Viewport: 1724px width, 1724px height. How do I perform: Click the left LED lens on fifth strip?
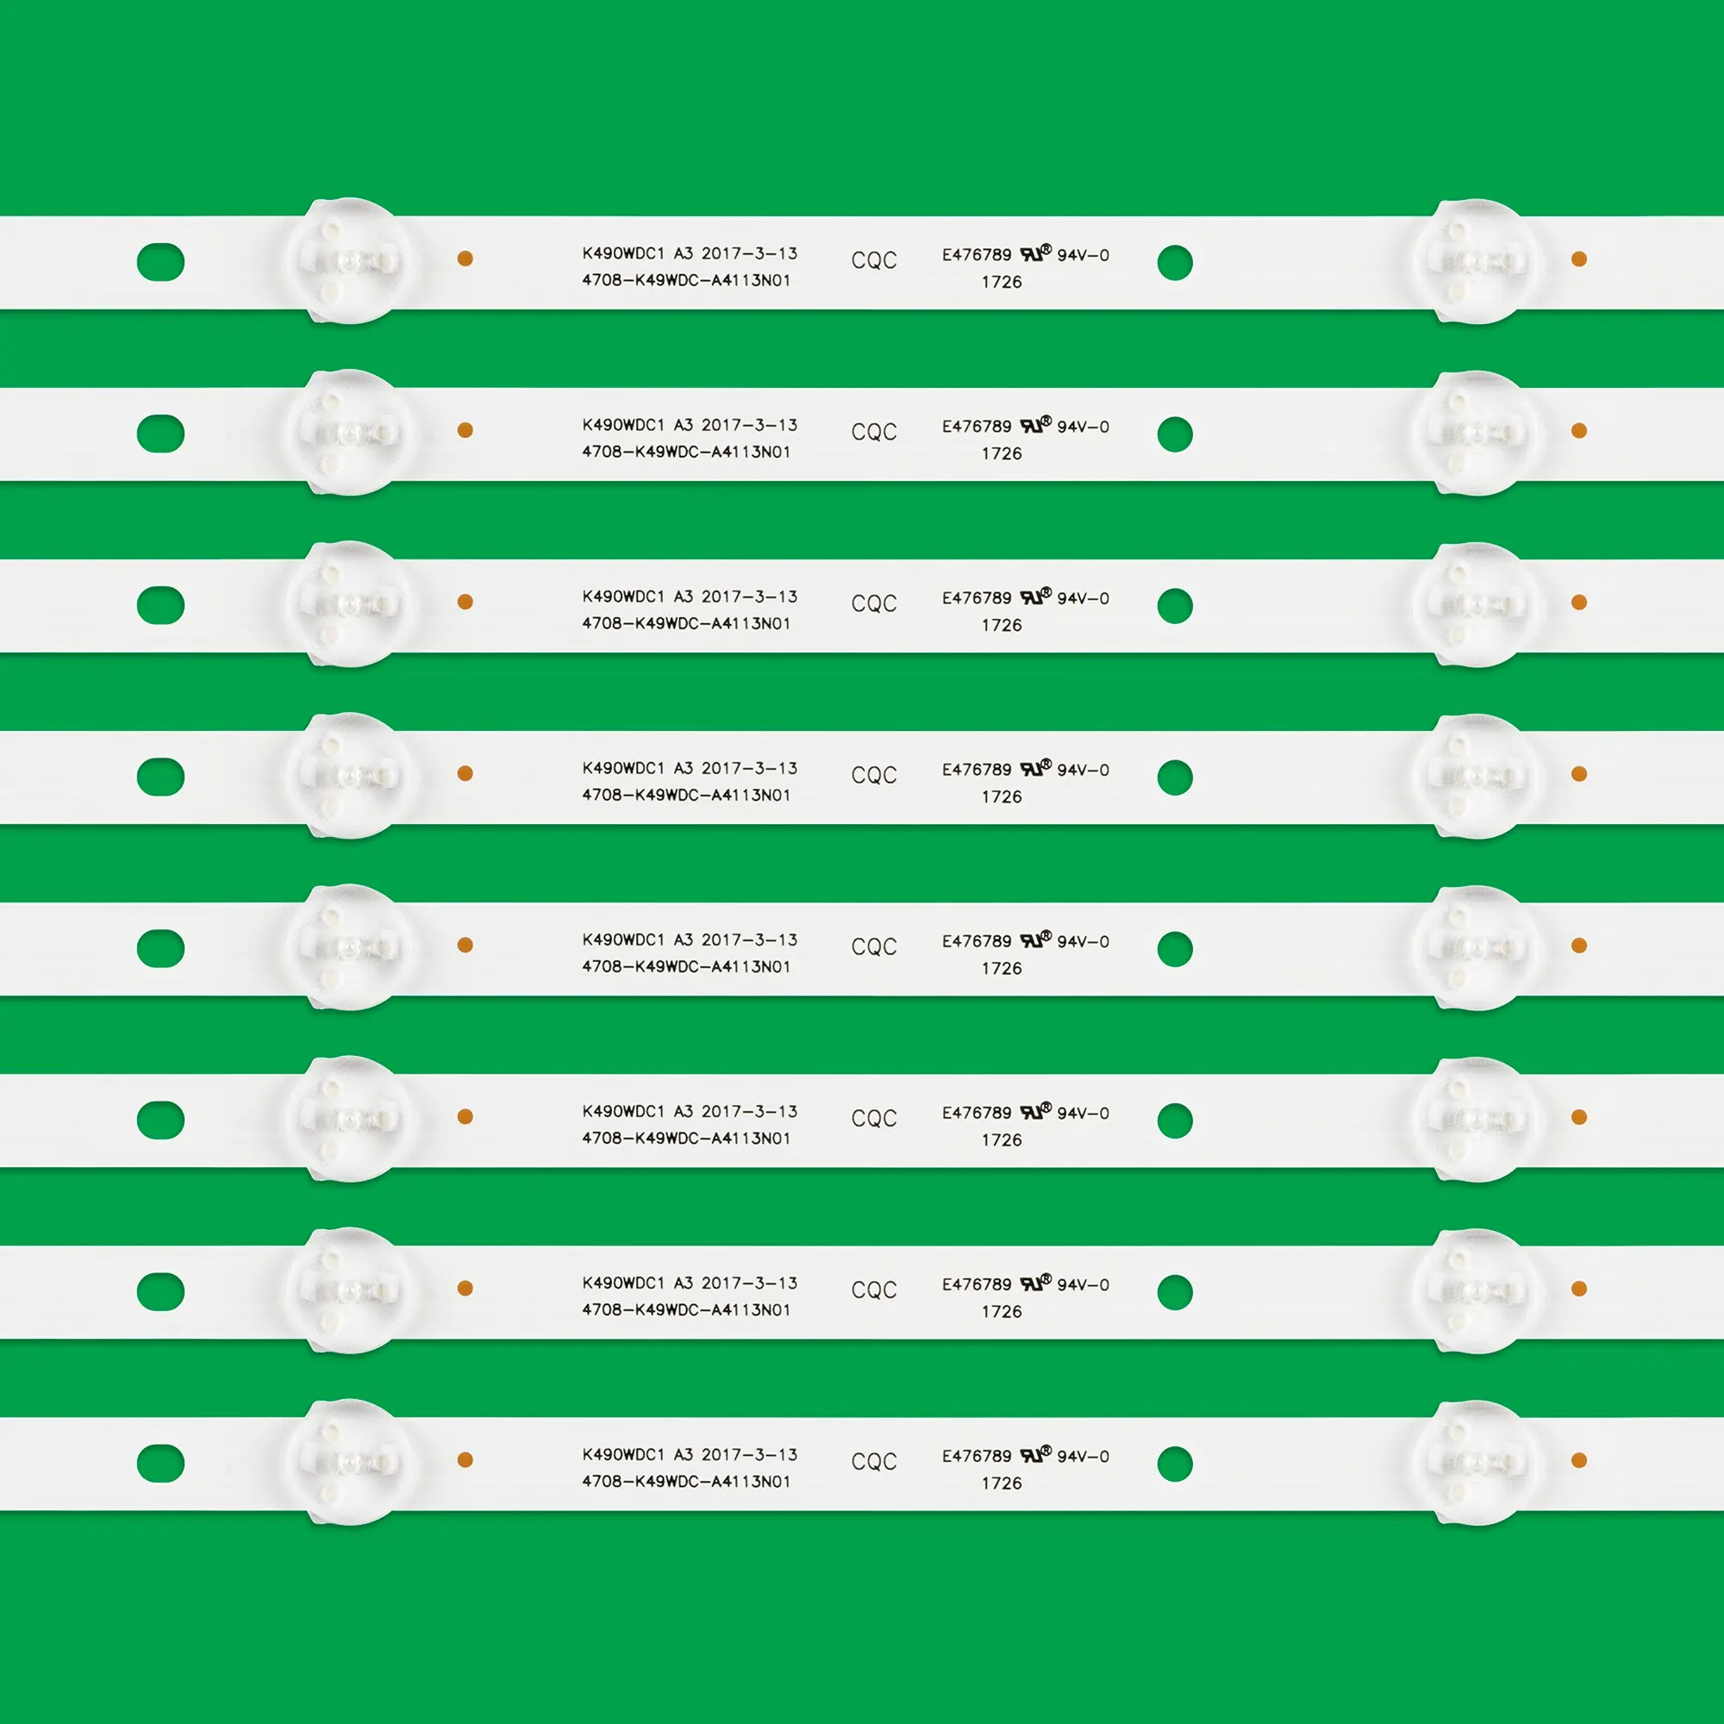pos(350,947)
